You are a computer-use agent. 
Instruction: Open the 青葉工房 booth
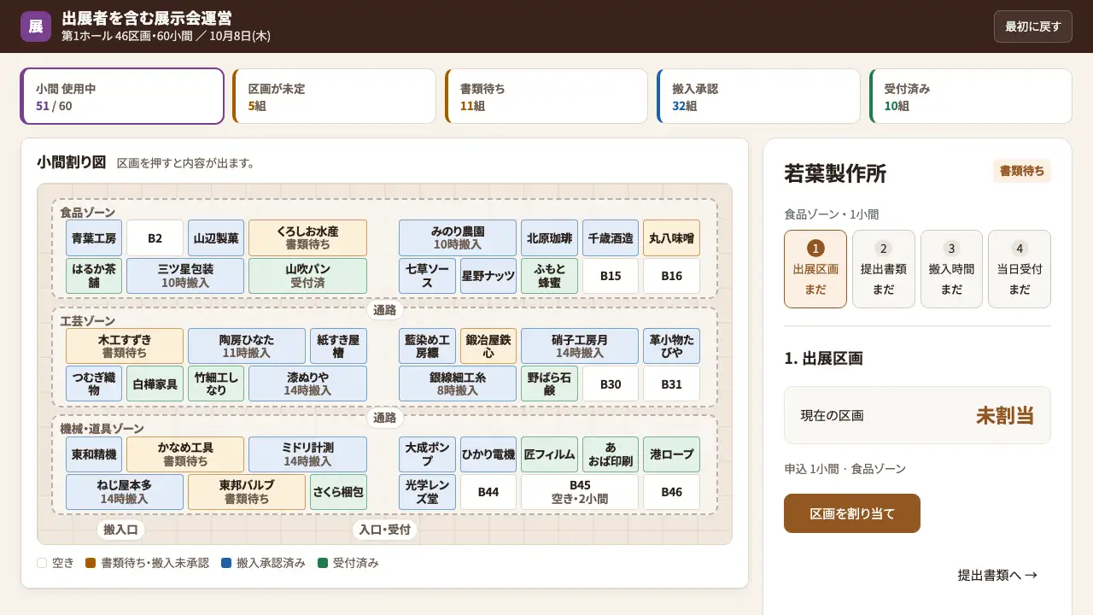[94, 238]
